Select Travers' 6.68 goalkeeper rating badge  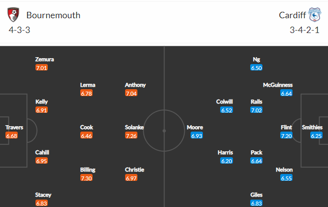[x=11, y=136]
